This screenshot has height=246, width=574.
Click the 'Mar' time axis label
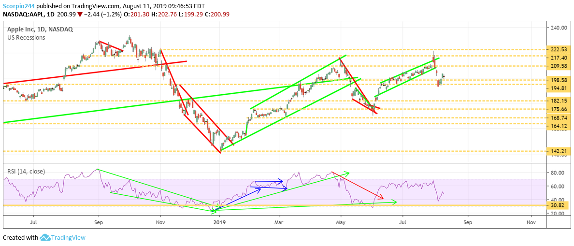[279, 222]
